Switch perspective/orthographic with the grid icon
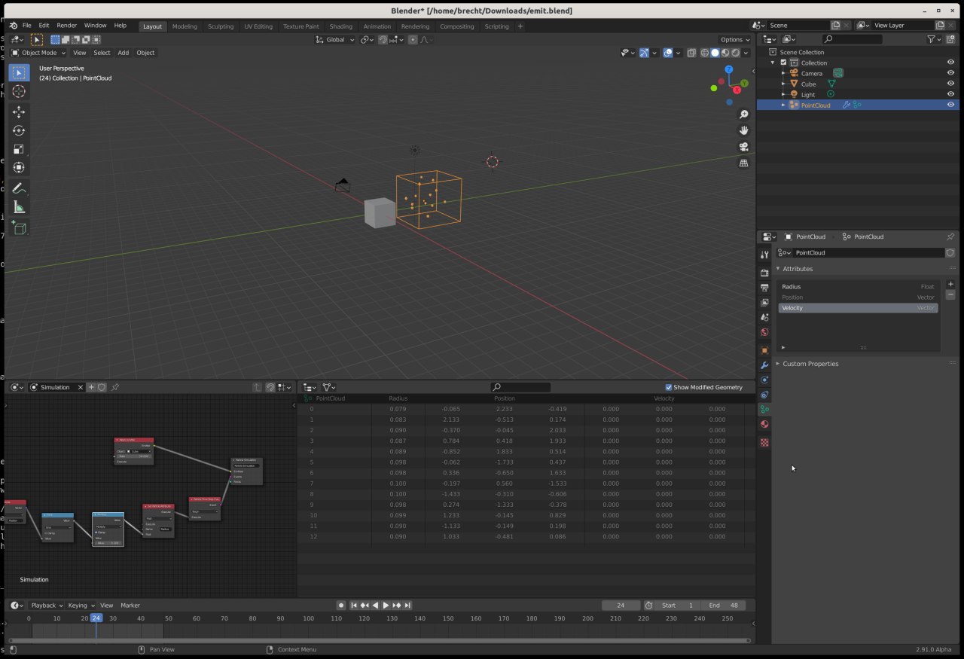This screenshot has height=659, width=964. pyautogui.click(x=744, y=163)
